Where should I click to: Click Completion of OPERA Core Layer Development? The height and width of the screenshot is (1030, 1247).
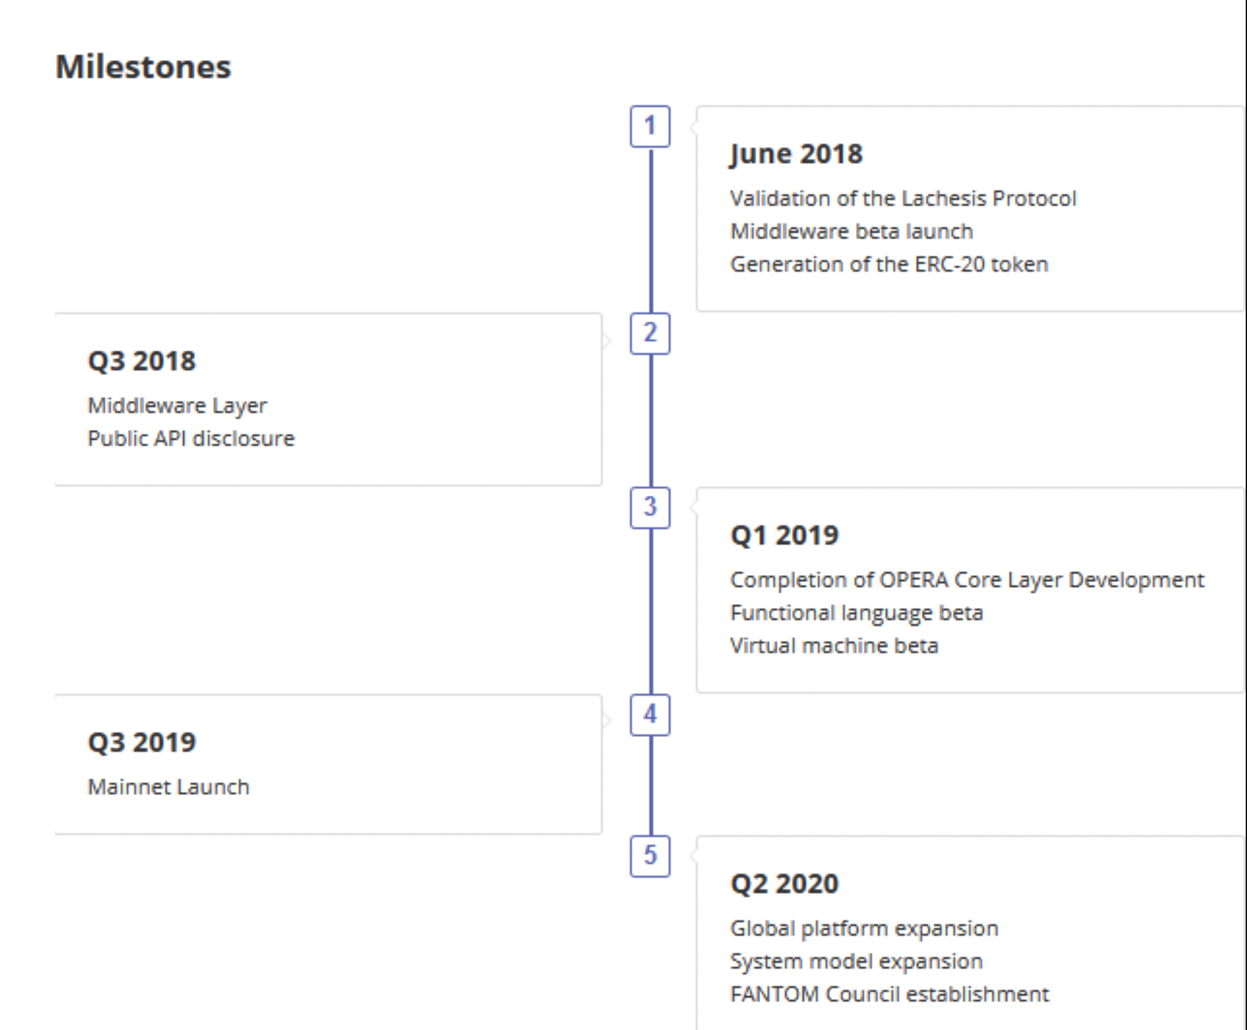point(967,580)
